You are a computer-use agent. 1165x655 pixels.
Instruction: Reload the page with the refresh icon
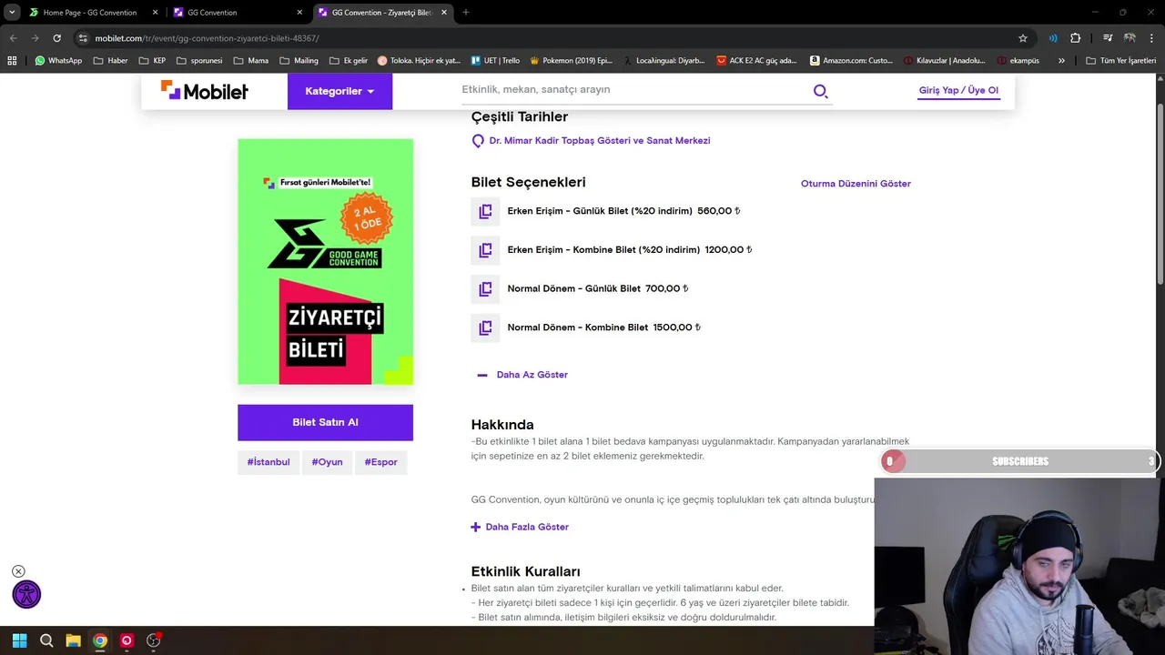coord(56,38)
